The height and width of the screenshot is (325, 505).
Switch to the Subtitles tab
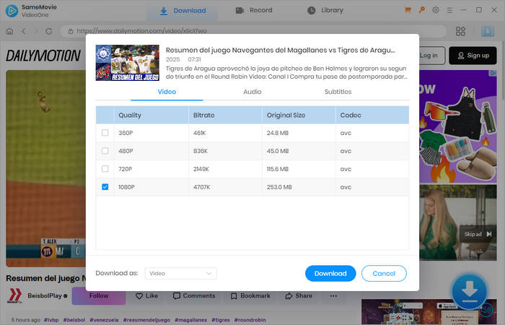point(338,92)
